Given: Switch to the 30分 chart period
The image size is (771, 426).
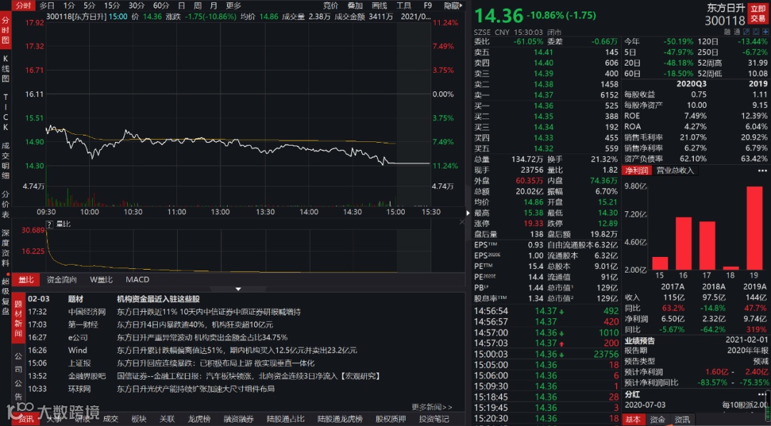Looking at the screenshot, I should [x=136, y=6].
